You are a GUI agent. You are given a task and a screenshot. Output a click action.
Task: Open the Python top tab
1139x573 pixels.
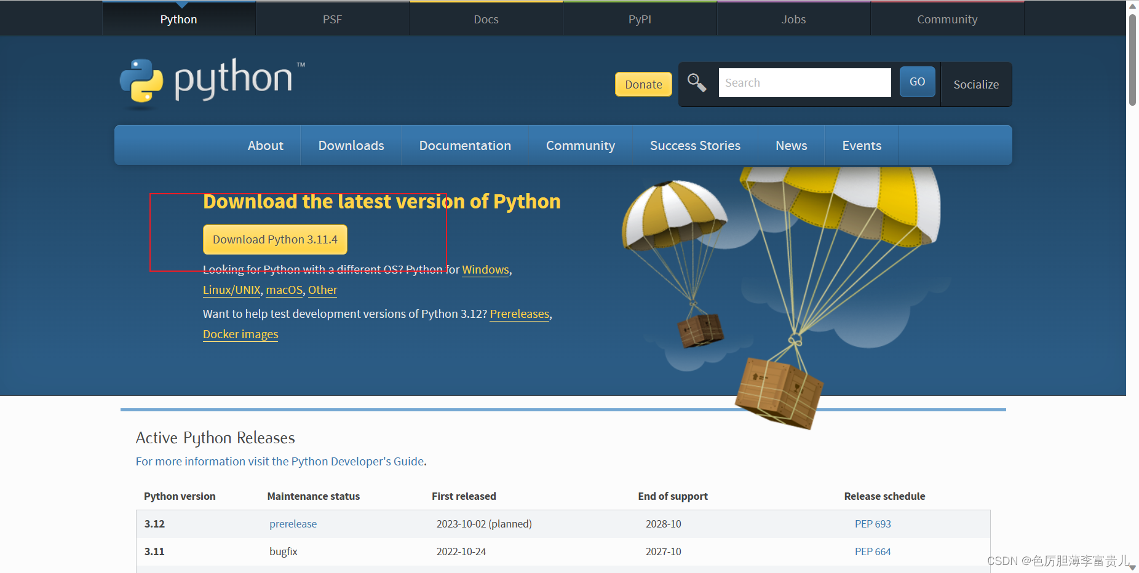178,19
